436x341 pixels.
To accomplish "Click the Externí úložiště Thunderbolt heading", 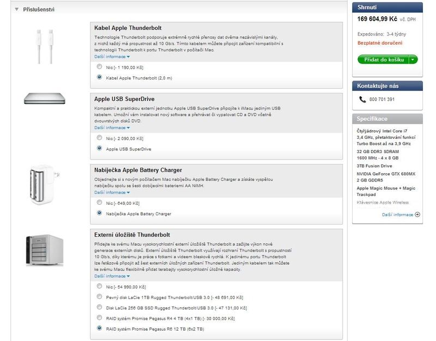I will coord(132,235).
